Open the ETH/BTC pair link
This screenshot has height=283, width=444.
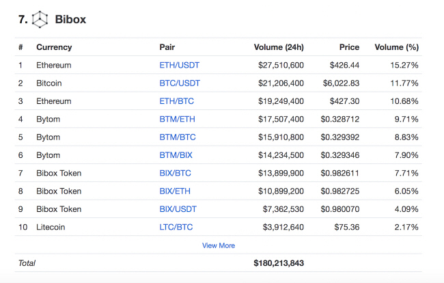pos(177,101)
